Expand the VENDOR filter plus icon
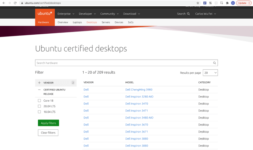This screenshot has height=150, width=253. tap(39, 83)
